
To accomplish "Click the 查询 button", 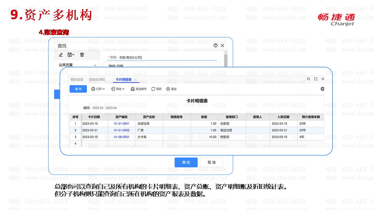I will pos(78,89).
